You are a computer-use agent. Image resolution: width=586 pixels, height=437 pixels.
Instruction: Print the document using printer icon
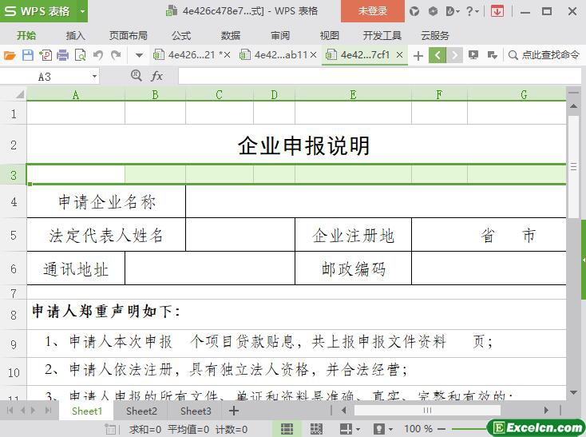coord(63,56)
